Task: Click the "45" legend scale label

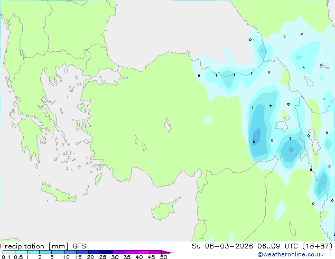Action: coord(151,257)
